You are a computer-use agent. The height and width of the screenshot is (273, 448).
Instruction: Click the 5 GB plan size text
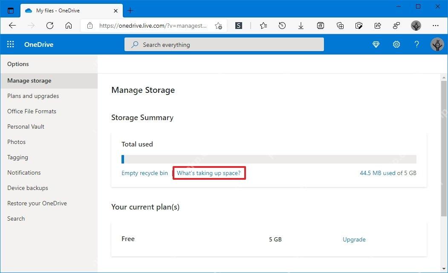pos(275,240)
